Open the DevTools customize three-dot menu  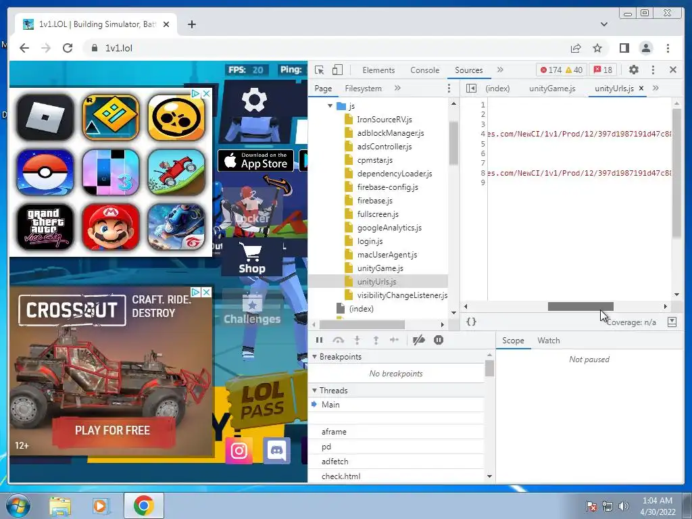(653, 70)
